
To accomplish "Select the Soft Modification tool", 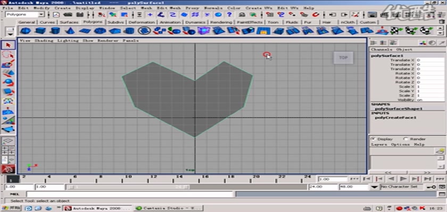I will [8, 110].
